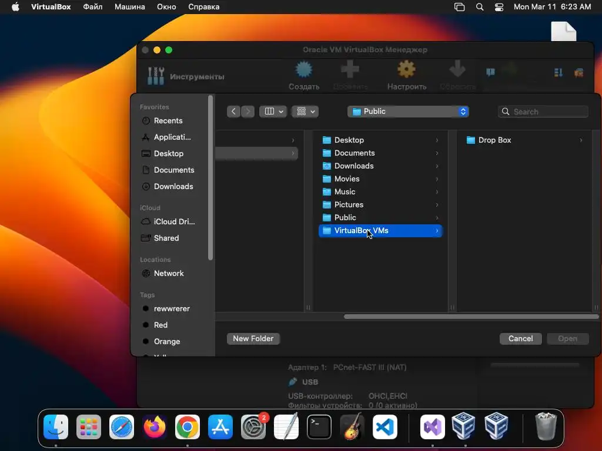The image size is (602, 451).
Task: Open Visual Studio Code in dock
Action: [385, 426]
